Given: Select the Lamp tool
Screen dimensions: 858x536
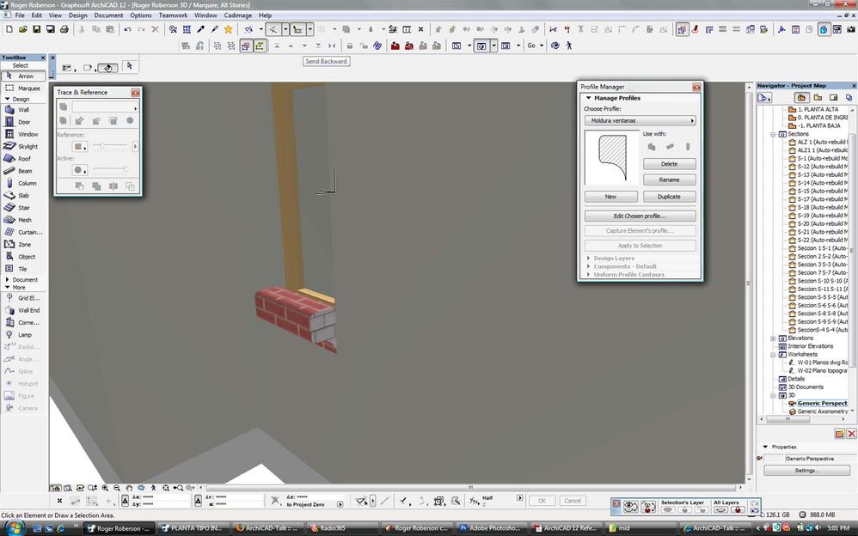Looking at the screenshot, I should coord(24,335).
